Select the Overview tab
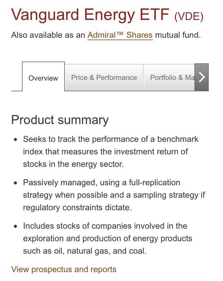The image size is (223, 281). point(43,78)
